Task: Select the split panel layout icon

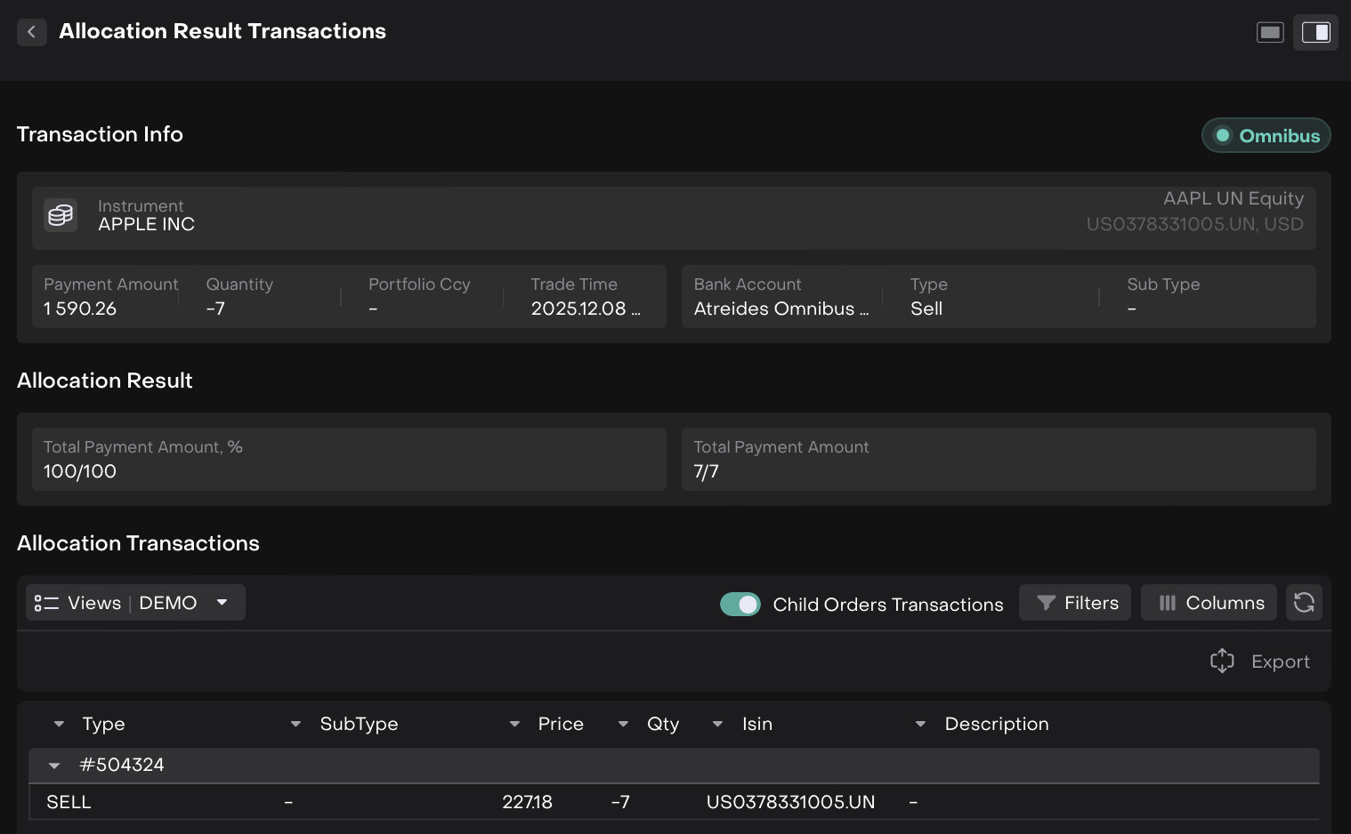Action: click(1315, 33)
